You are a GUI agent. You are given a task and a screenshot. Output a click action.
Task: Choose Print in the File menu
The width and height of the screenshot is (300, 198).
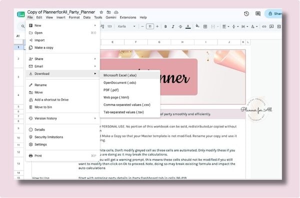click(62, 155)
